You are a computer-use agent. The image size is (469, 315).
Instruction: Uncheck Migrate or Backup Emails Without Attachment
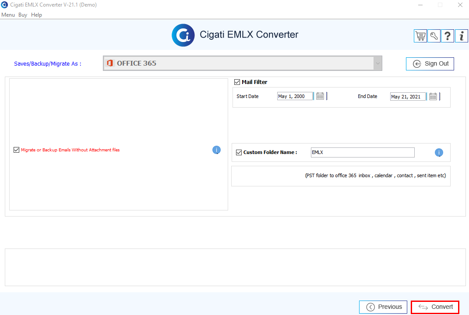[x=17, y=150]
